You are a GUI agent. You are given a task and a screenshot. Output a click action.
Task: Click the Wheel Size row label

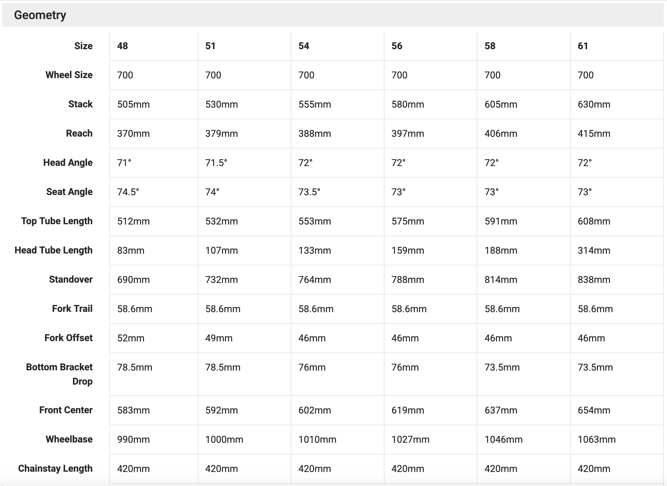(69, 75)
